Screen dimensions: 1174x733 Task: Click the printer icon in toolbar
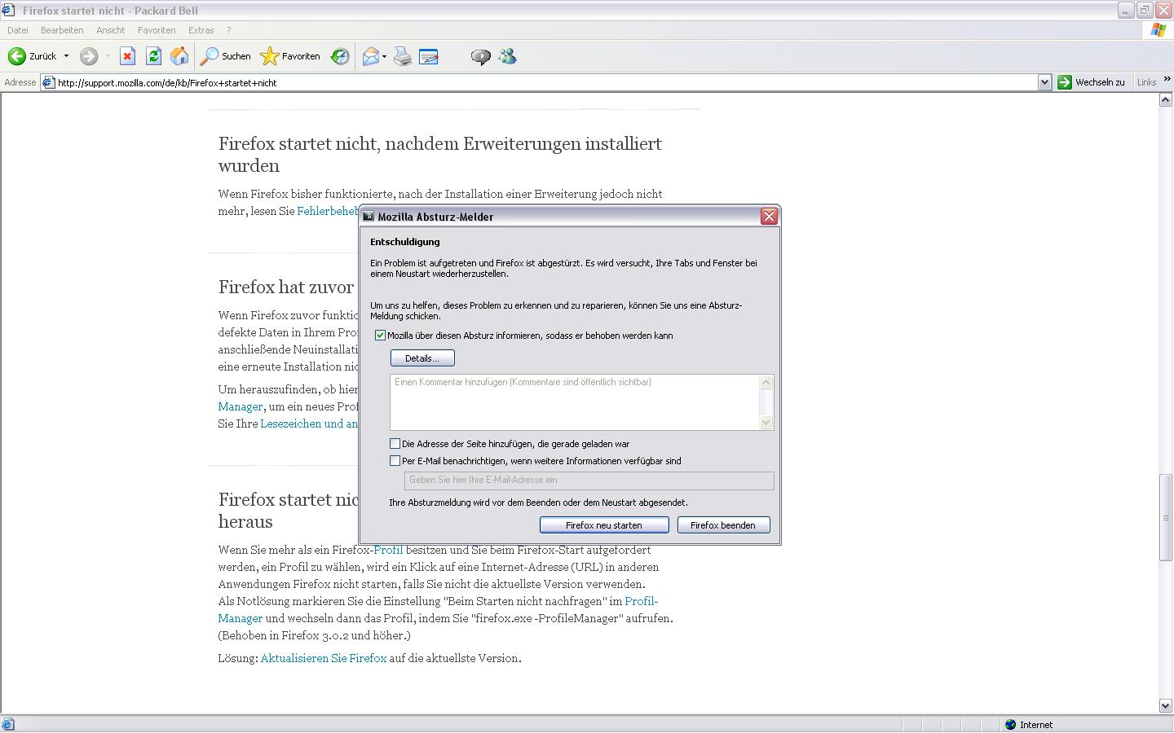click(x=403, y=56)
